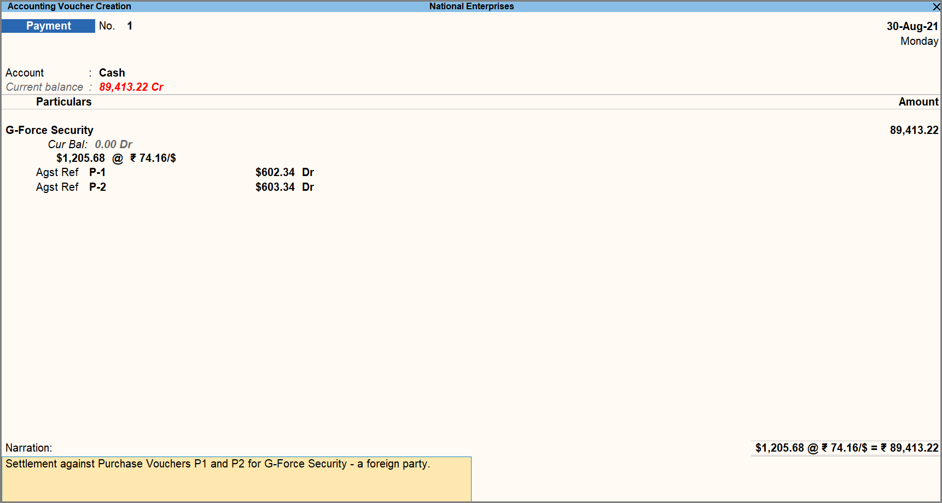Click the Particulars column header
942x503 pixels.
coord(63,102)
